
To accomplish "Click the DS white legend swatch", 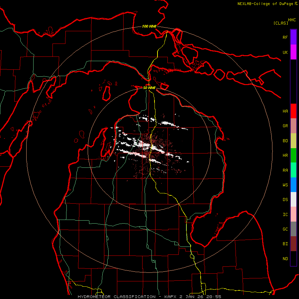I will [x=293, y=199].
